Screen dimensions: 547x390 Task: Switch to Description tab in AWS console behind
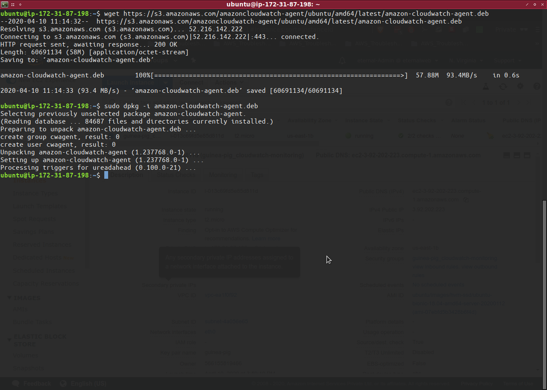[x=126, y=175]
